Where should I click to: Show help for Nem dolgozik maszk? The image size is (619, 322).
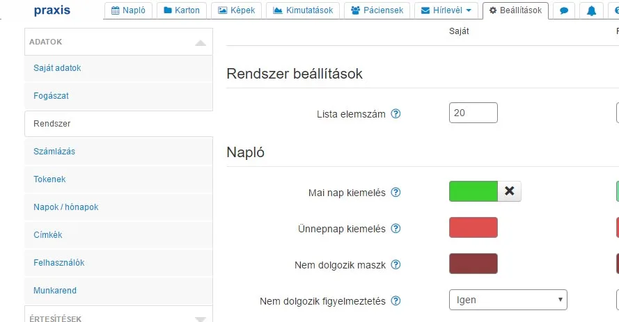(395, 265)
